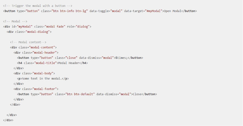This screenshot has width=243, height=126.
Task: Click the "Modal content" comment line
Action: click(x=28, y=42)
